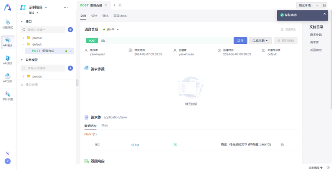The width and height of the screenshot is (332, 170).
Task: Focus the 公共模型 keyword search field
Action: pyautogui.click(x=43, y=68)
